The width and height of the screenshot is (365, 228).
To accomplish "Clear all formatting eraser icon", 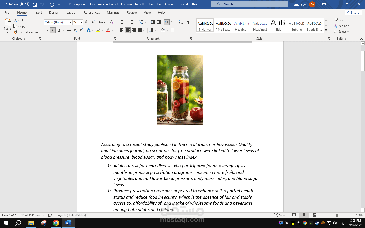I will point(112,22).
